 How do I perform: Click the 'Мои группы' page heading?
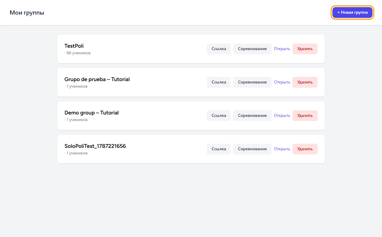point(27,13)
